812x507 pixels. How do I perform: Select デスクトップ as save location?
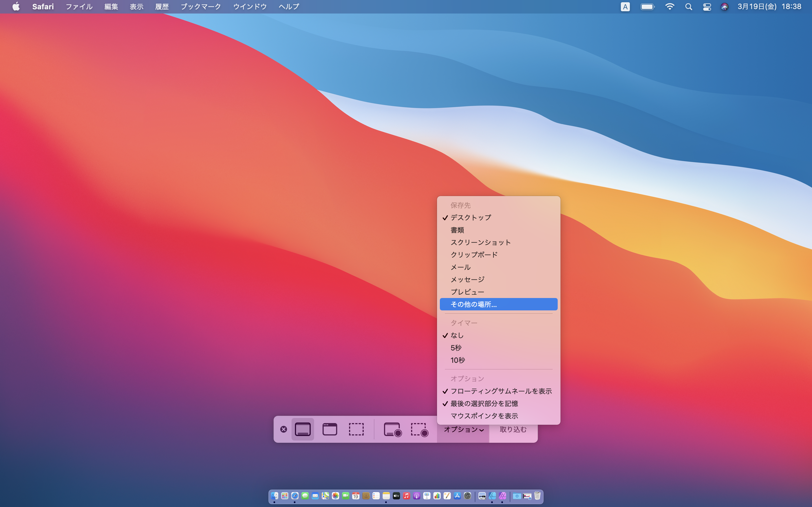coord(471,217)
